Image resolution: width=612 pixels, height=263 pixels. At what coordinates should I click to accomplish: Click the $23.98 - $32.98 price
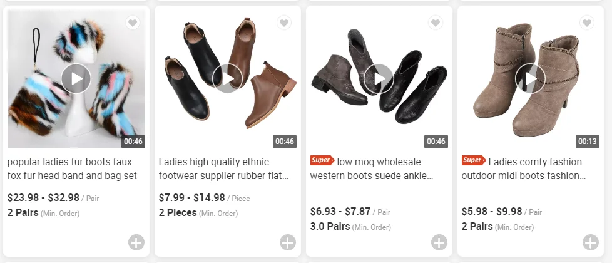44,198
